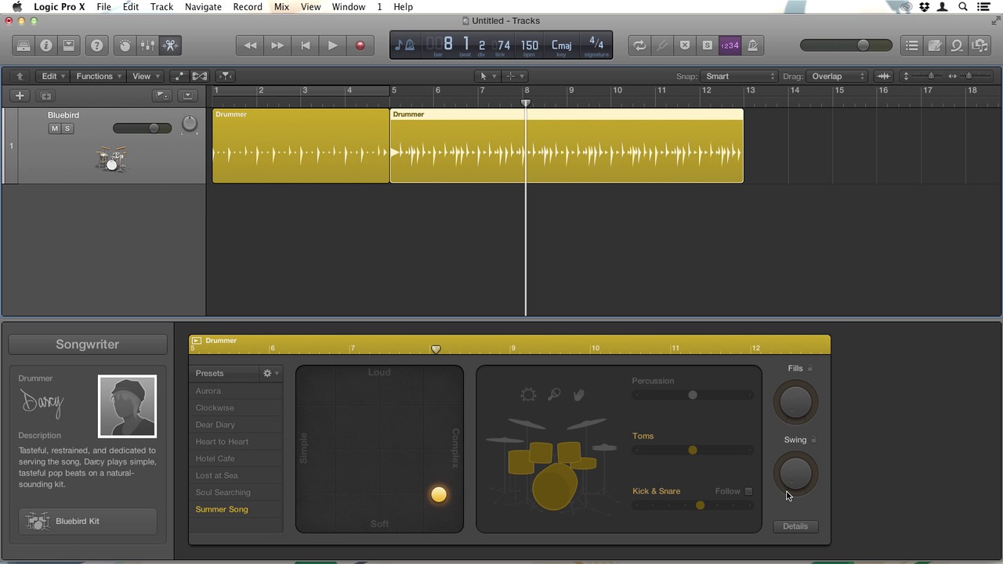Open the File menu
The width and height of the screenshot is (1003, 564).
tap(103, 7)
